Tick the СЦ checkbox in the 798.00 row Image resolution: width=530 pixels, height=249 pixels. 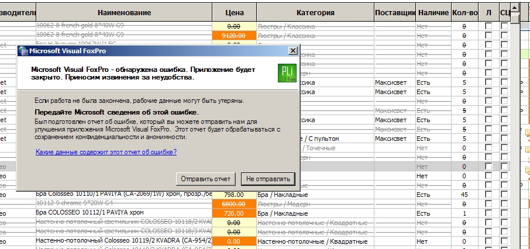click(x=504, y=195)
